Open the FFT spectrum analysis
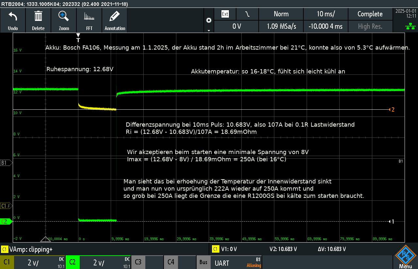 [89, 20]
